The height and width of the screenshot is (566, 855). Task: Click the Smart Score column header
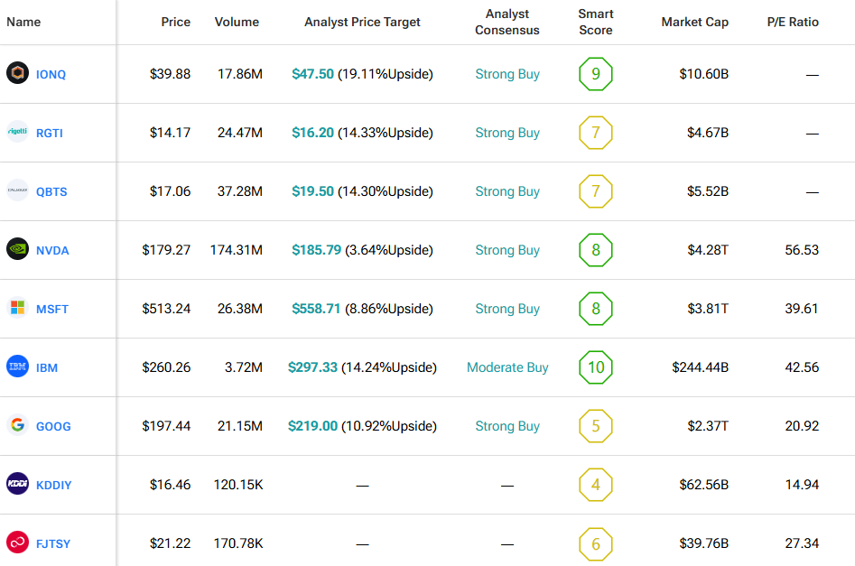click(x=595, y=22)
